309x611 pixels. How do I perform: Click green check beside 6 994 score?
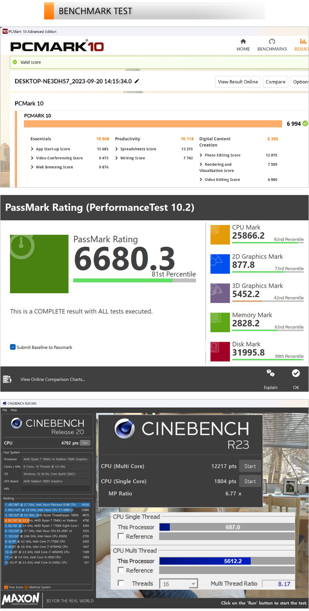[x=305, y=124]
